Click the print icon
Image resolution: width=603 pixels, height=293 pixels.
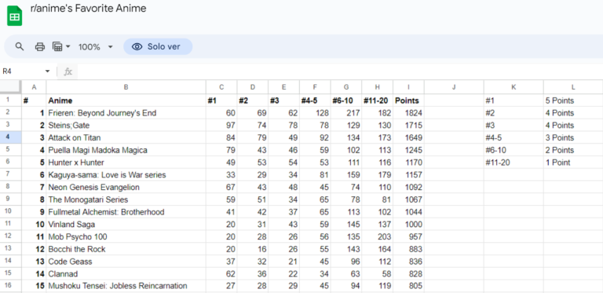40,47
